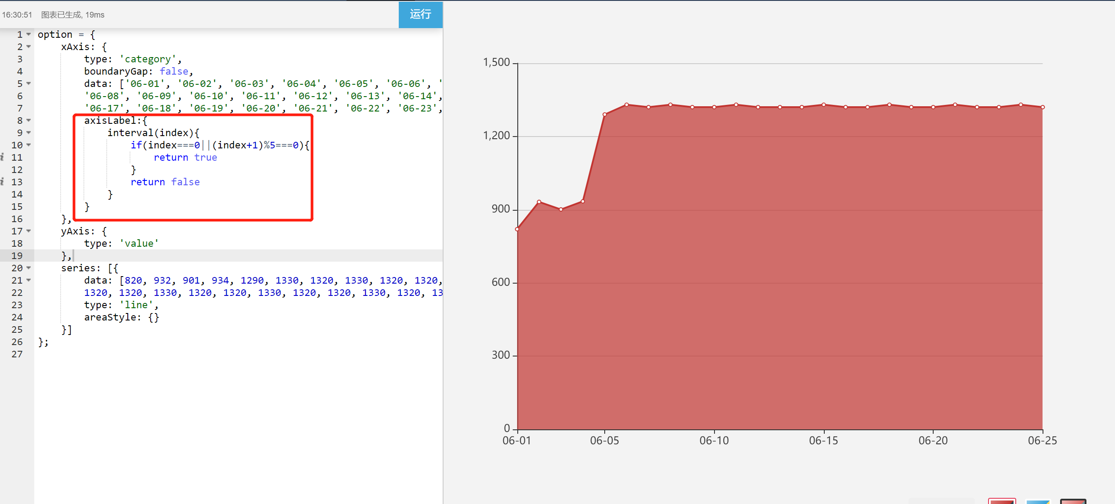Click the info marker on line 11
This screenshot has height=504, width=1115.
(x=3, y=157)
